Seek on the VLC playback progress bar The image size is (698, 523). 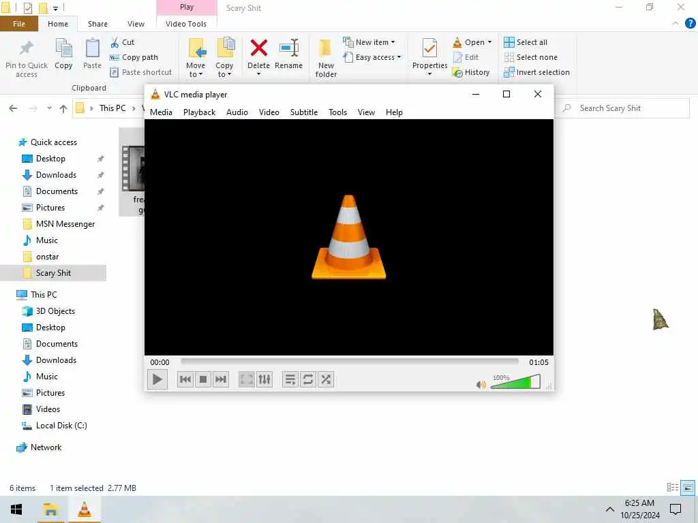coord(350,362)
